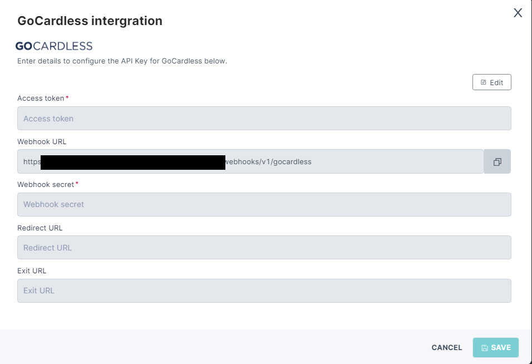This screenshot has height=364, width=532.
Task: Click the GoCardless logo
Action: tap(54, 46)
